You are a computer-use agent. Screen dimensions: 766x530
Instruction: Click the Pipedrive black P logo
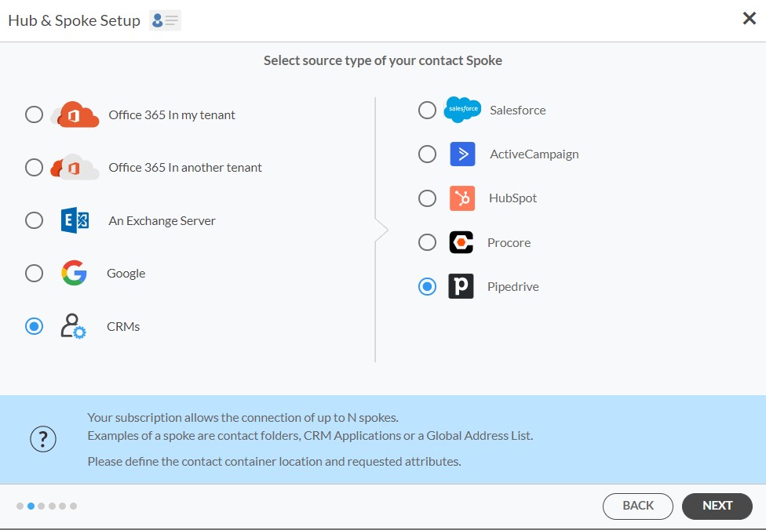click(x=461, y=286)
